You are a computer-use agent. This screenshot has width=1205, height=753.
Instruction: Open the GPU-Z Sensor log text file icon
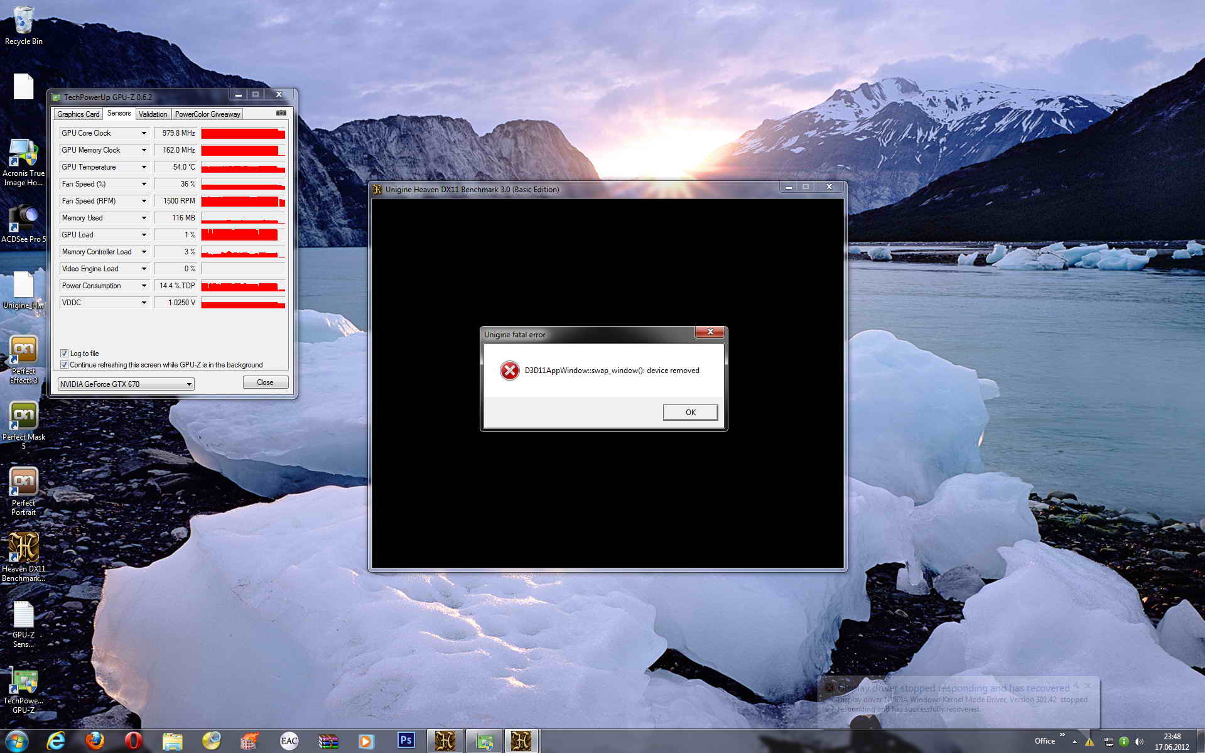point(23,624)
